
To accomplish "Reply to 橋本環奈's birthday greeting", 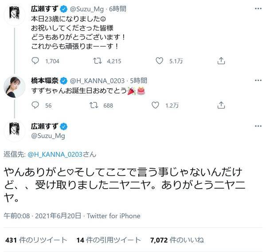I will tap(36, 105).
